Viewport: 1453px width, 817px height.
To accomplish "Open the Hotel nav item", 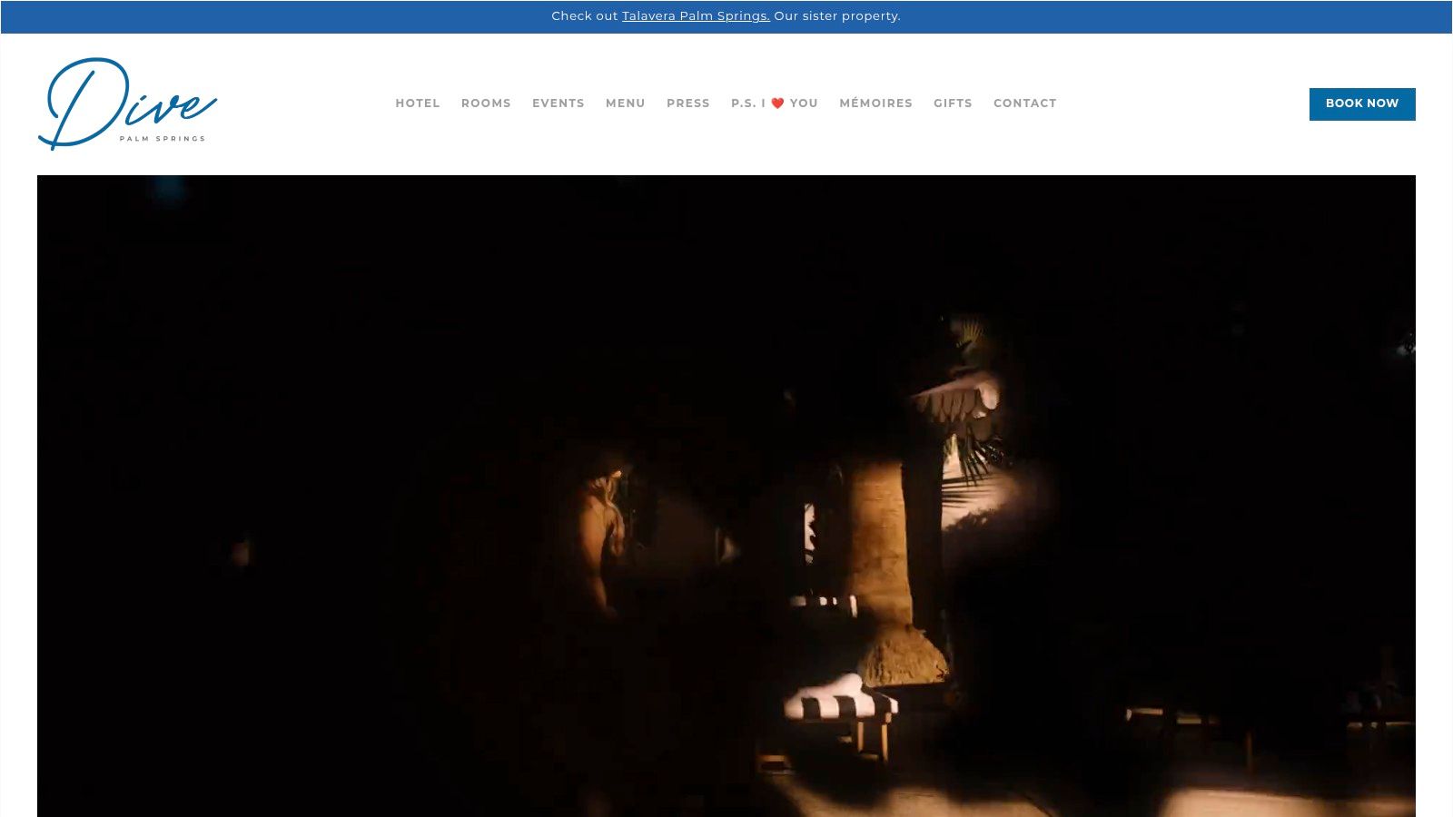I will coord(418,103).
